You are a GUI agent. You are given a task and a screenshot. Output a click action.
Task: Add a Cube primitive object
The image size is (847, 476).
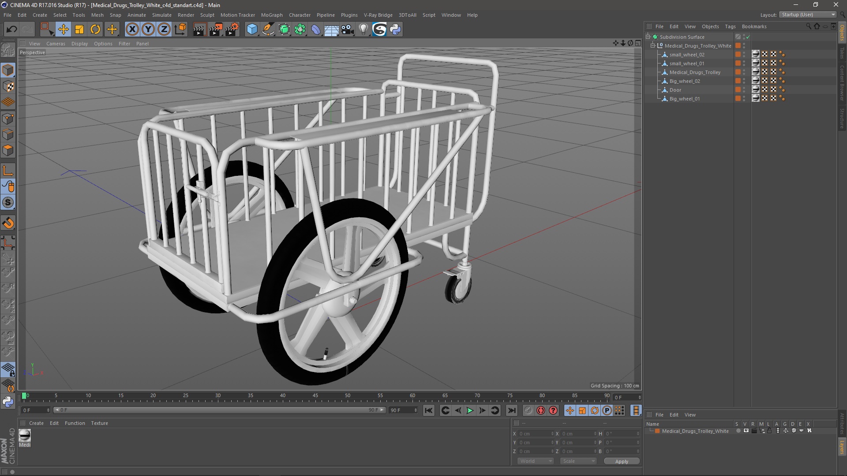point(252,30)
